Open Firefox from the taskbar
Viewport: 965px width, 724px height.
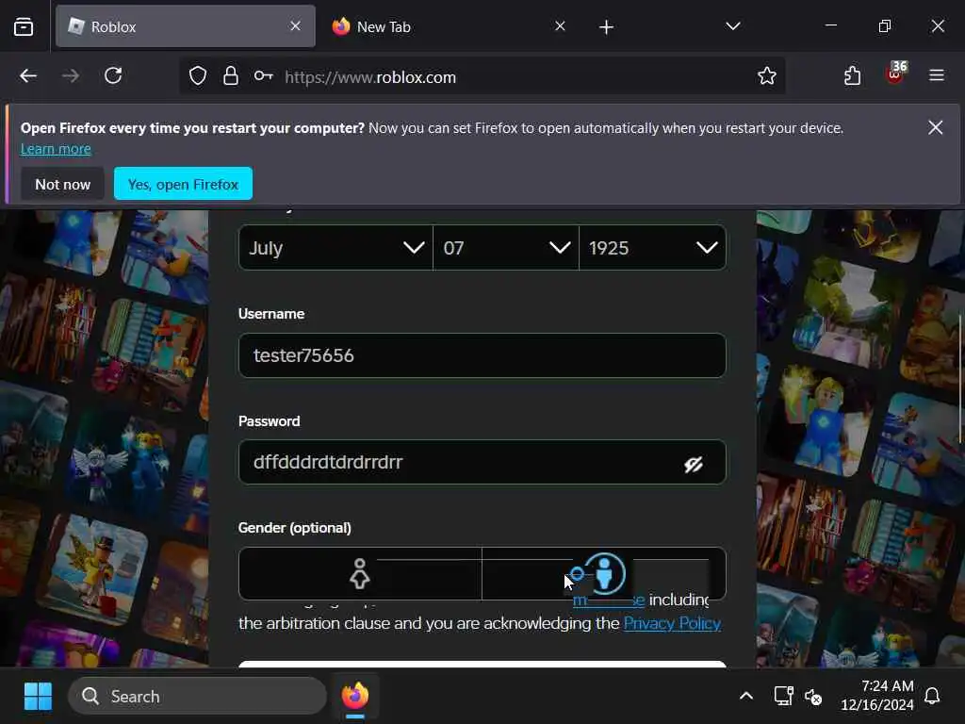coord(355,697)
